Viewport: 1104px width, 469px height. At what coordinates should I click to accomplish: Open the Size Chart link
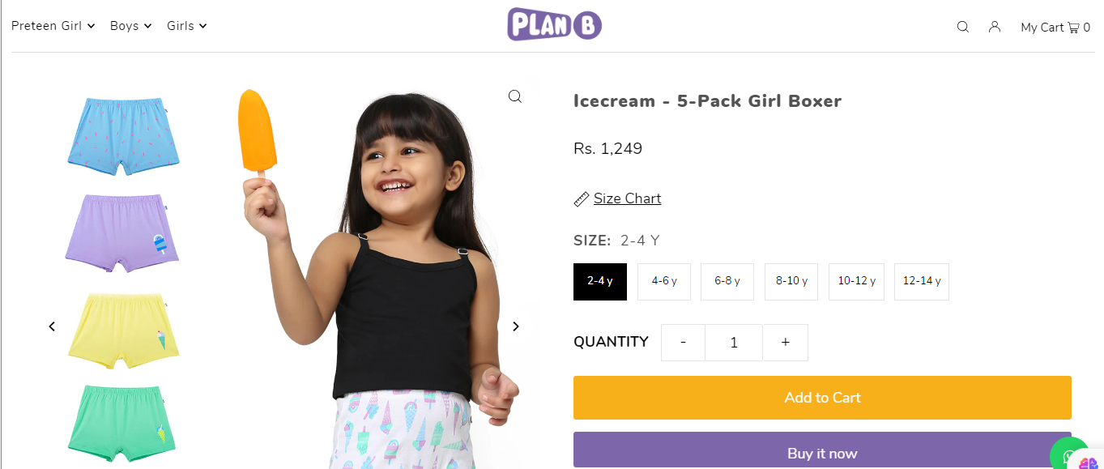pos(627,198)
